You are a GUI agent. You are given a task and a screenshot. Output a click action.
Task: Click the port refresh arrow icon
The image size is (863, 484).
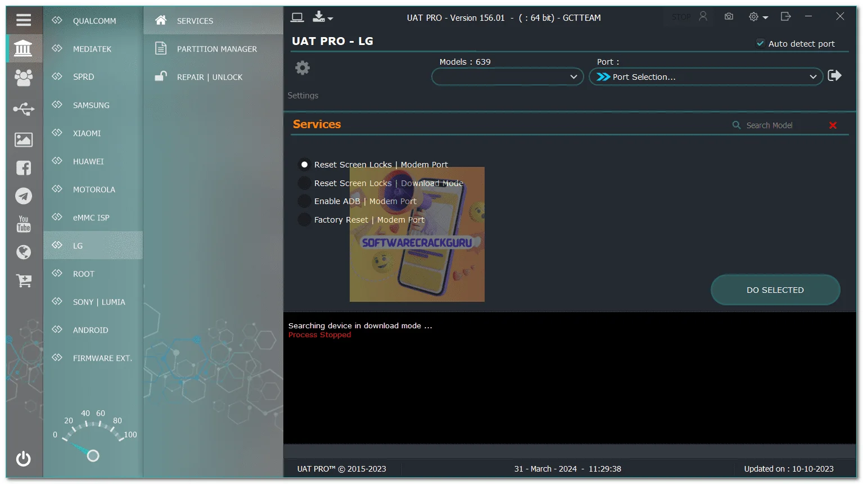point(835,75)
